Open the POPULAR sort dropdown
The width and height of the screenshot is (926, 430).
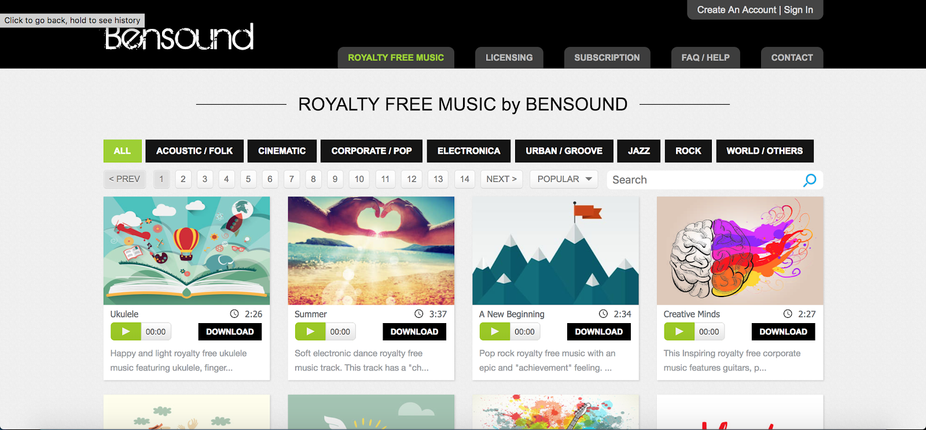[564, 179]
